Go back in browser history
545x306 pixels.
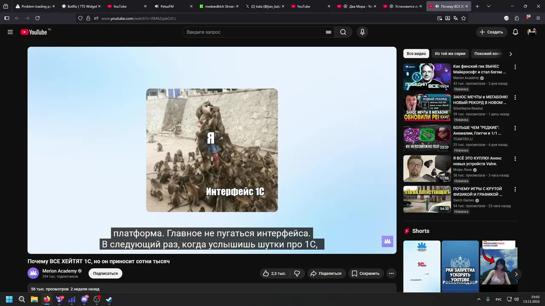click(x=17, y=18)
